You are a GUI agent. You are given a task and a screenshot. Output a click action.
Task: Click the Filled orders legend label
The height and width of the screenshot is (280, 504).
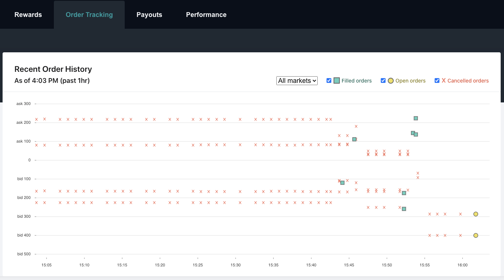[x=356, y=81]
